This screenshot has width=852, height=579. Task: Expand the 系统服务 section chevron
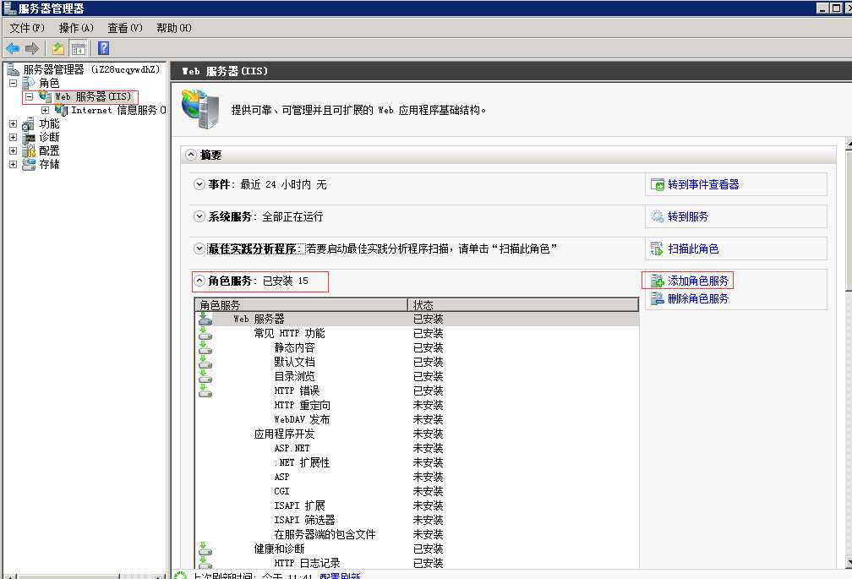click(199, 216)
